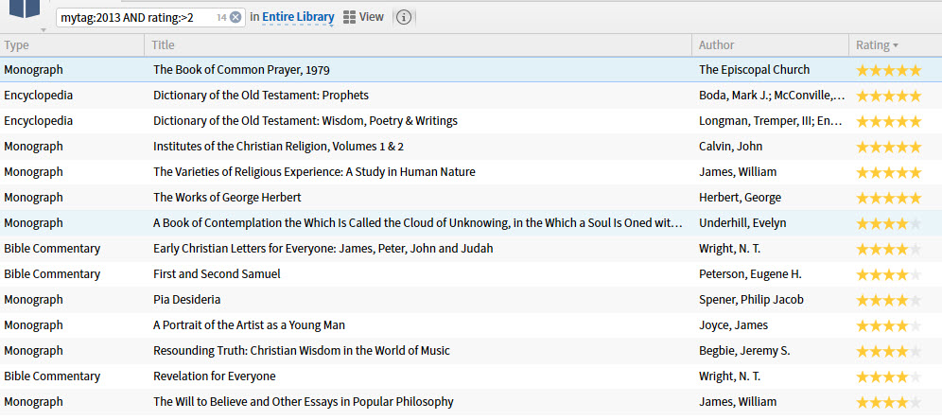The height and width of the screenshot is (420, 942).
Task: Click author Peterson, Eugene H.
Action: pos(750,274)
